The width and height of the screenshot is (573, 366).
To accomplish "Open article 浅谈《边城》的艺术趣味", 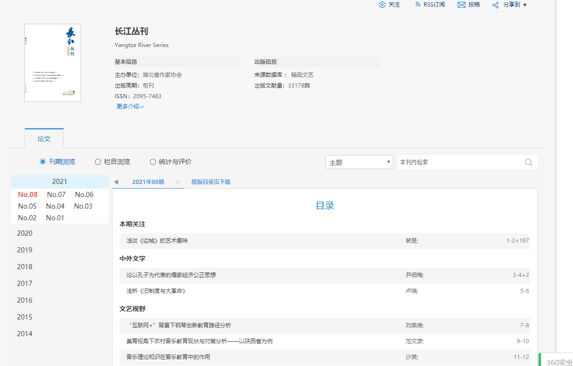I will (157, 241).
